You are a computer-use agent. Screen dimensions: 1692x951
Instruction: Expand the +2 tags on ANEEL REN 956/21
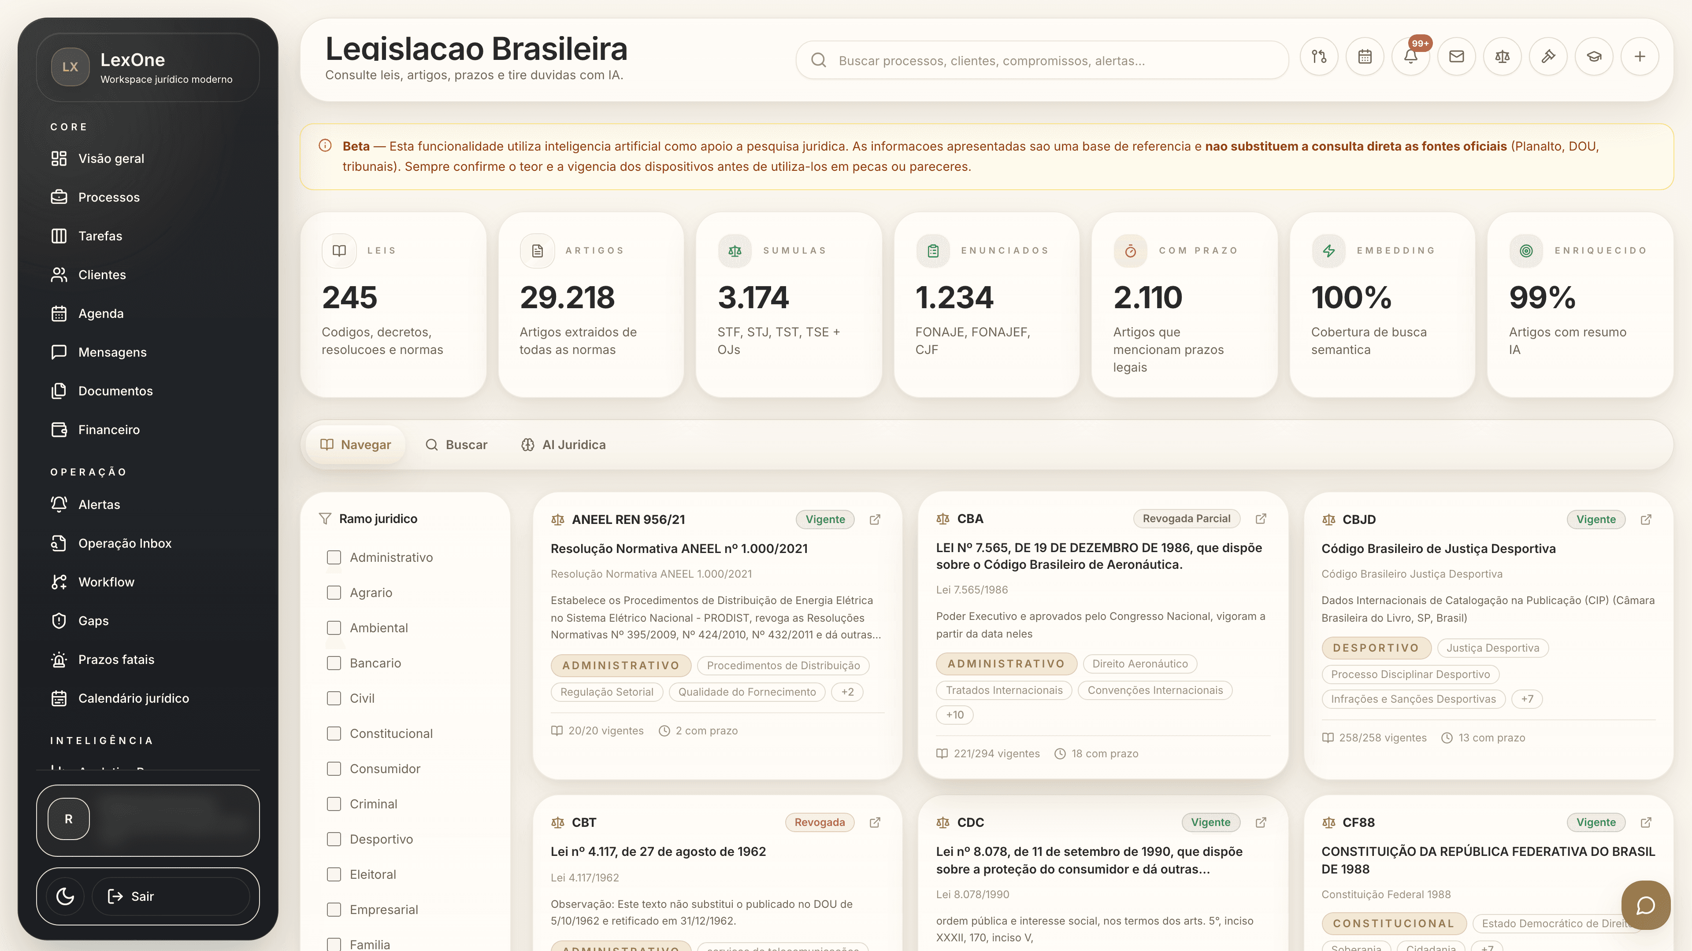[847, 692]
